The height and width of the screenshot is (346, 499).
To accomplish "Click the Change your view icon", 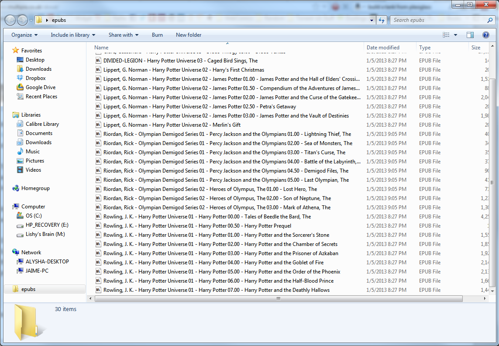I will [x=446, y=35].
